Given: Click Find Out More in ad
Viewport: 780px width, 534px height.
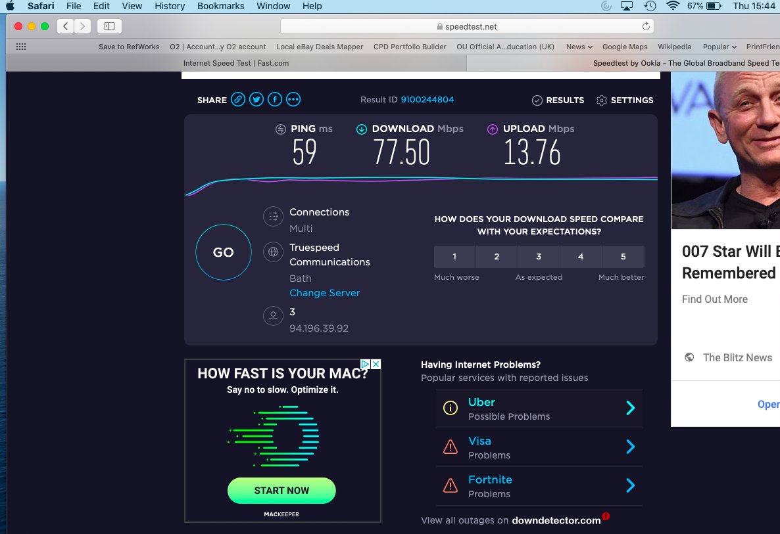Looking at the screenshot, I should point(715,300).
